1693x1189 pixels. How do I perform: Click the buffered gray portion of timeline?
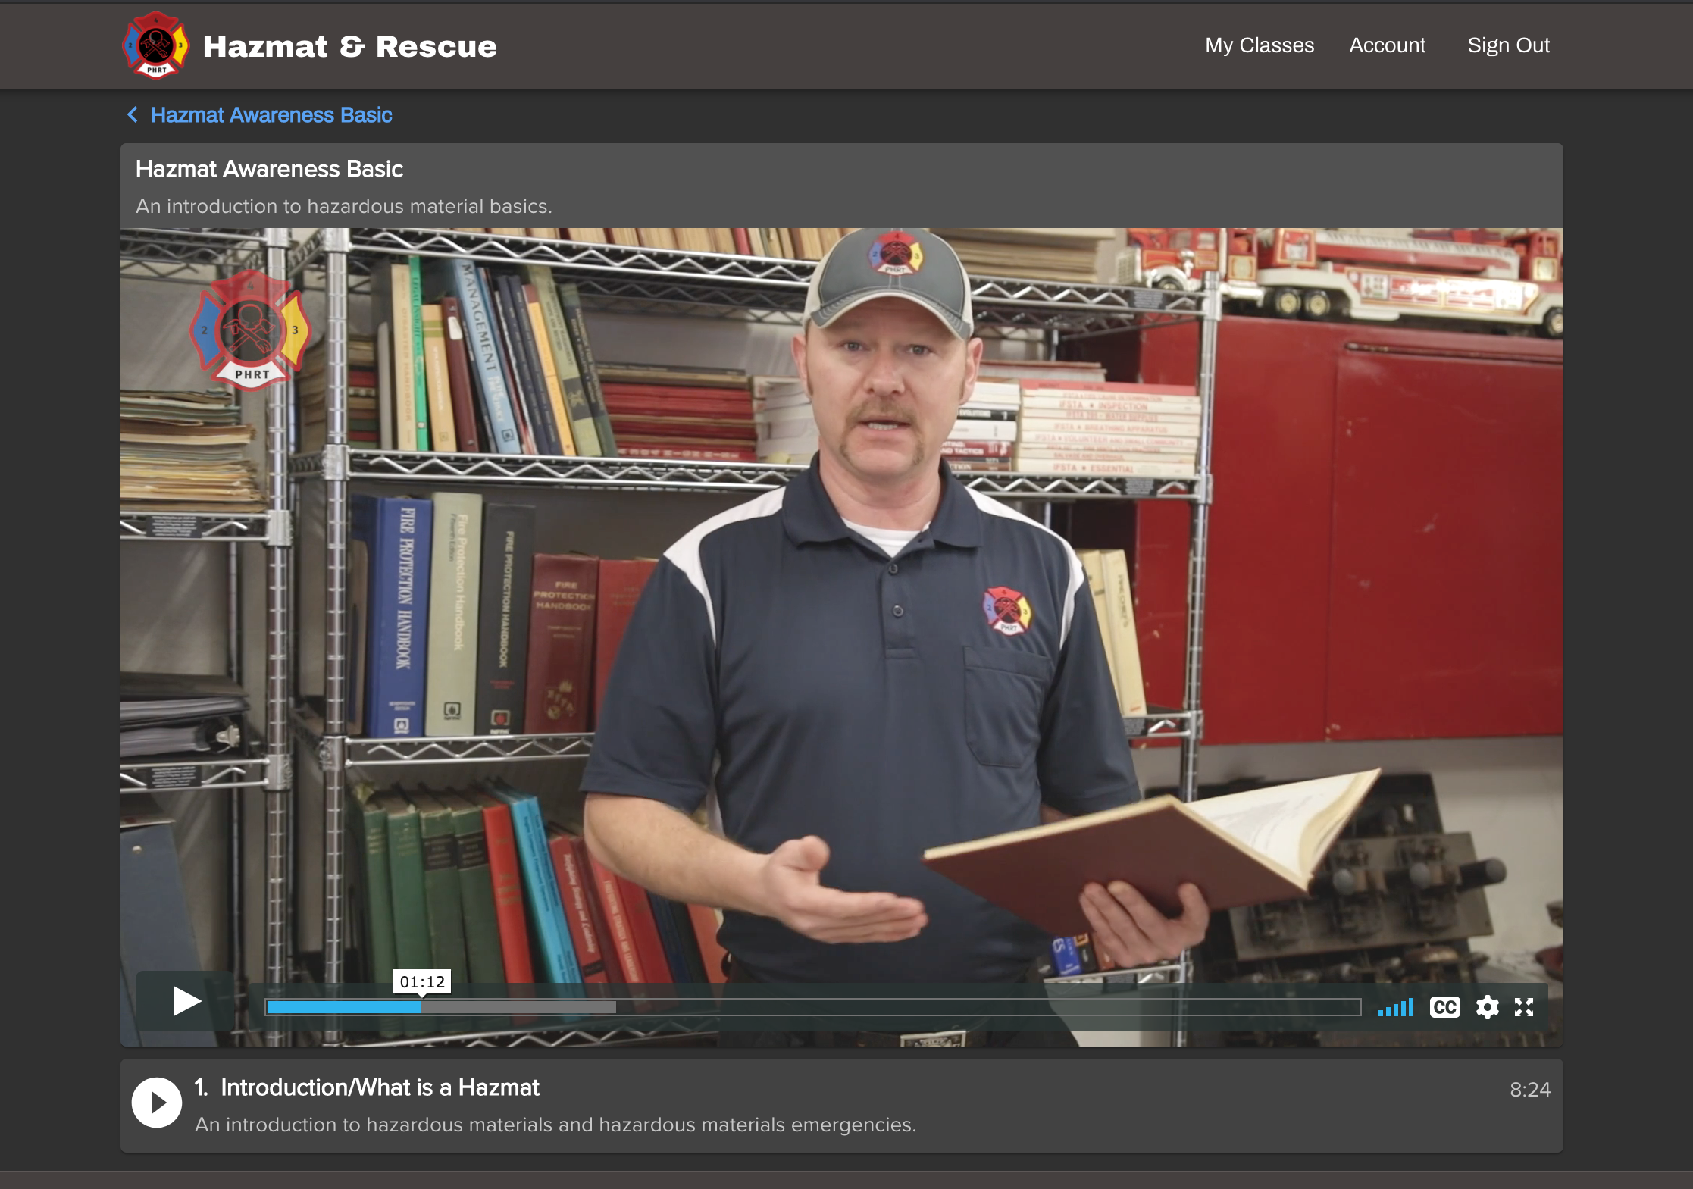pos(519,1007)
